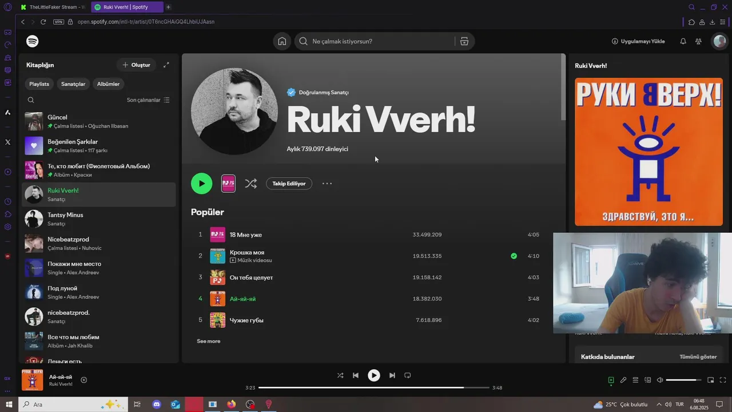
Task: Play the artist with green play button
Action: 201,184
